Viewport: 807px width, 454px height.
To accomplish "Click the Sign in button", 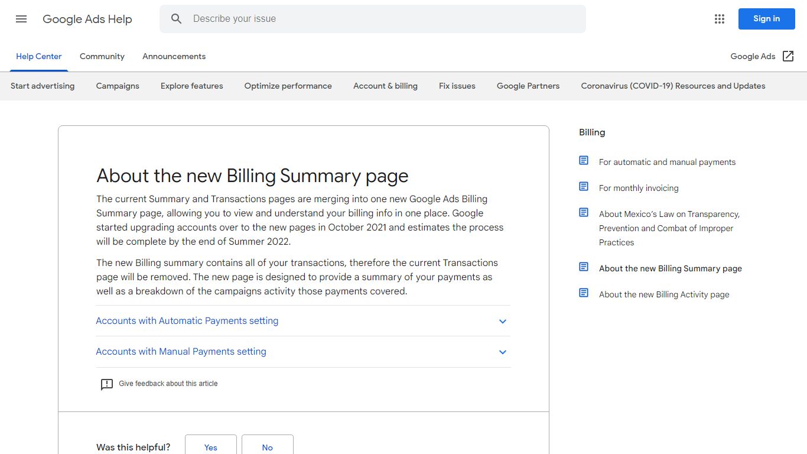I will pyautogui.click(x=767, y=19).
